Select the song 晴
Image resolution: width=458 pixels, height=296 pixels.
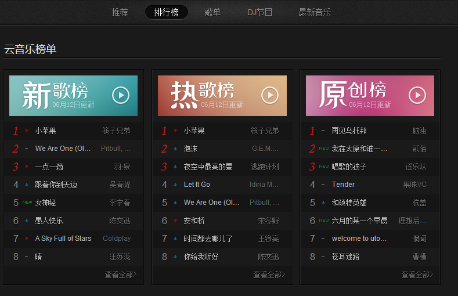coord(38,257)
